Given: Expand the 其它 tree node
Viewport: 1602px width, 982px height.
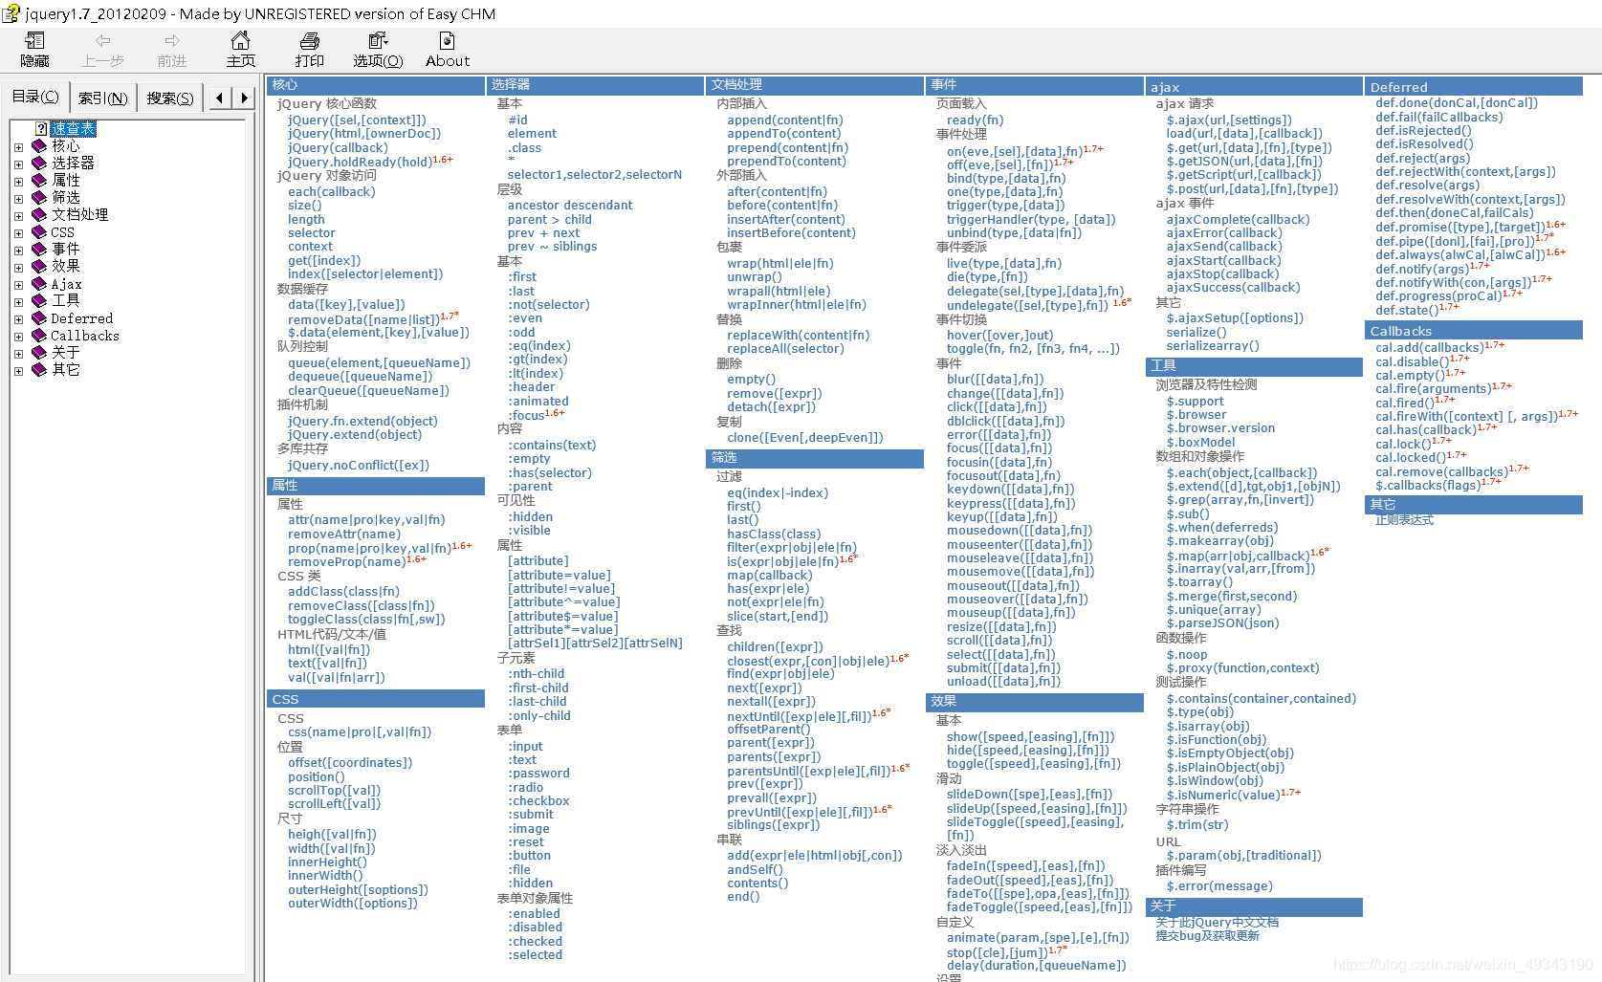Looking at the screenshot, I should 18,371.
